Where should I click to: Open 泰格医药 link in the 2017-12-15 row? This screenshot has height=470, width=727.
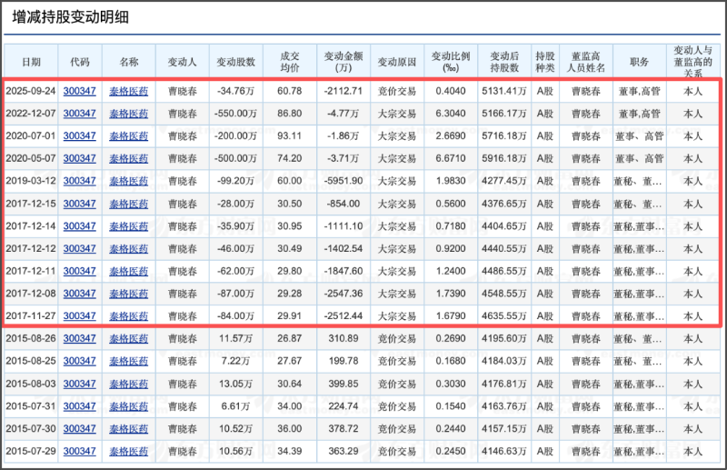click(129, 204)
